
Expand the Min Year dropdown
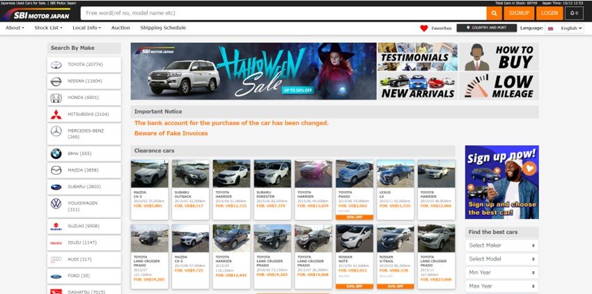tap(501, 272)
